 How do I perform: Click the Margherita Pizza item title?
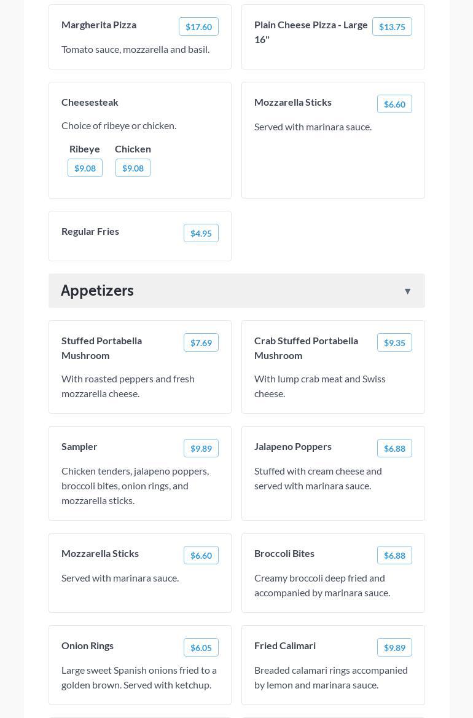[x=99, y=25]
